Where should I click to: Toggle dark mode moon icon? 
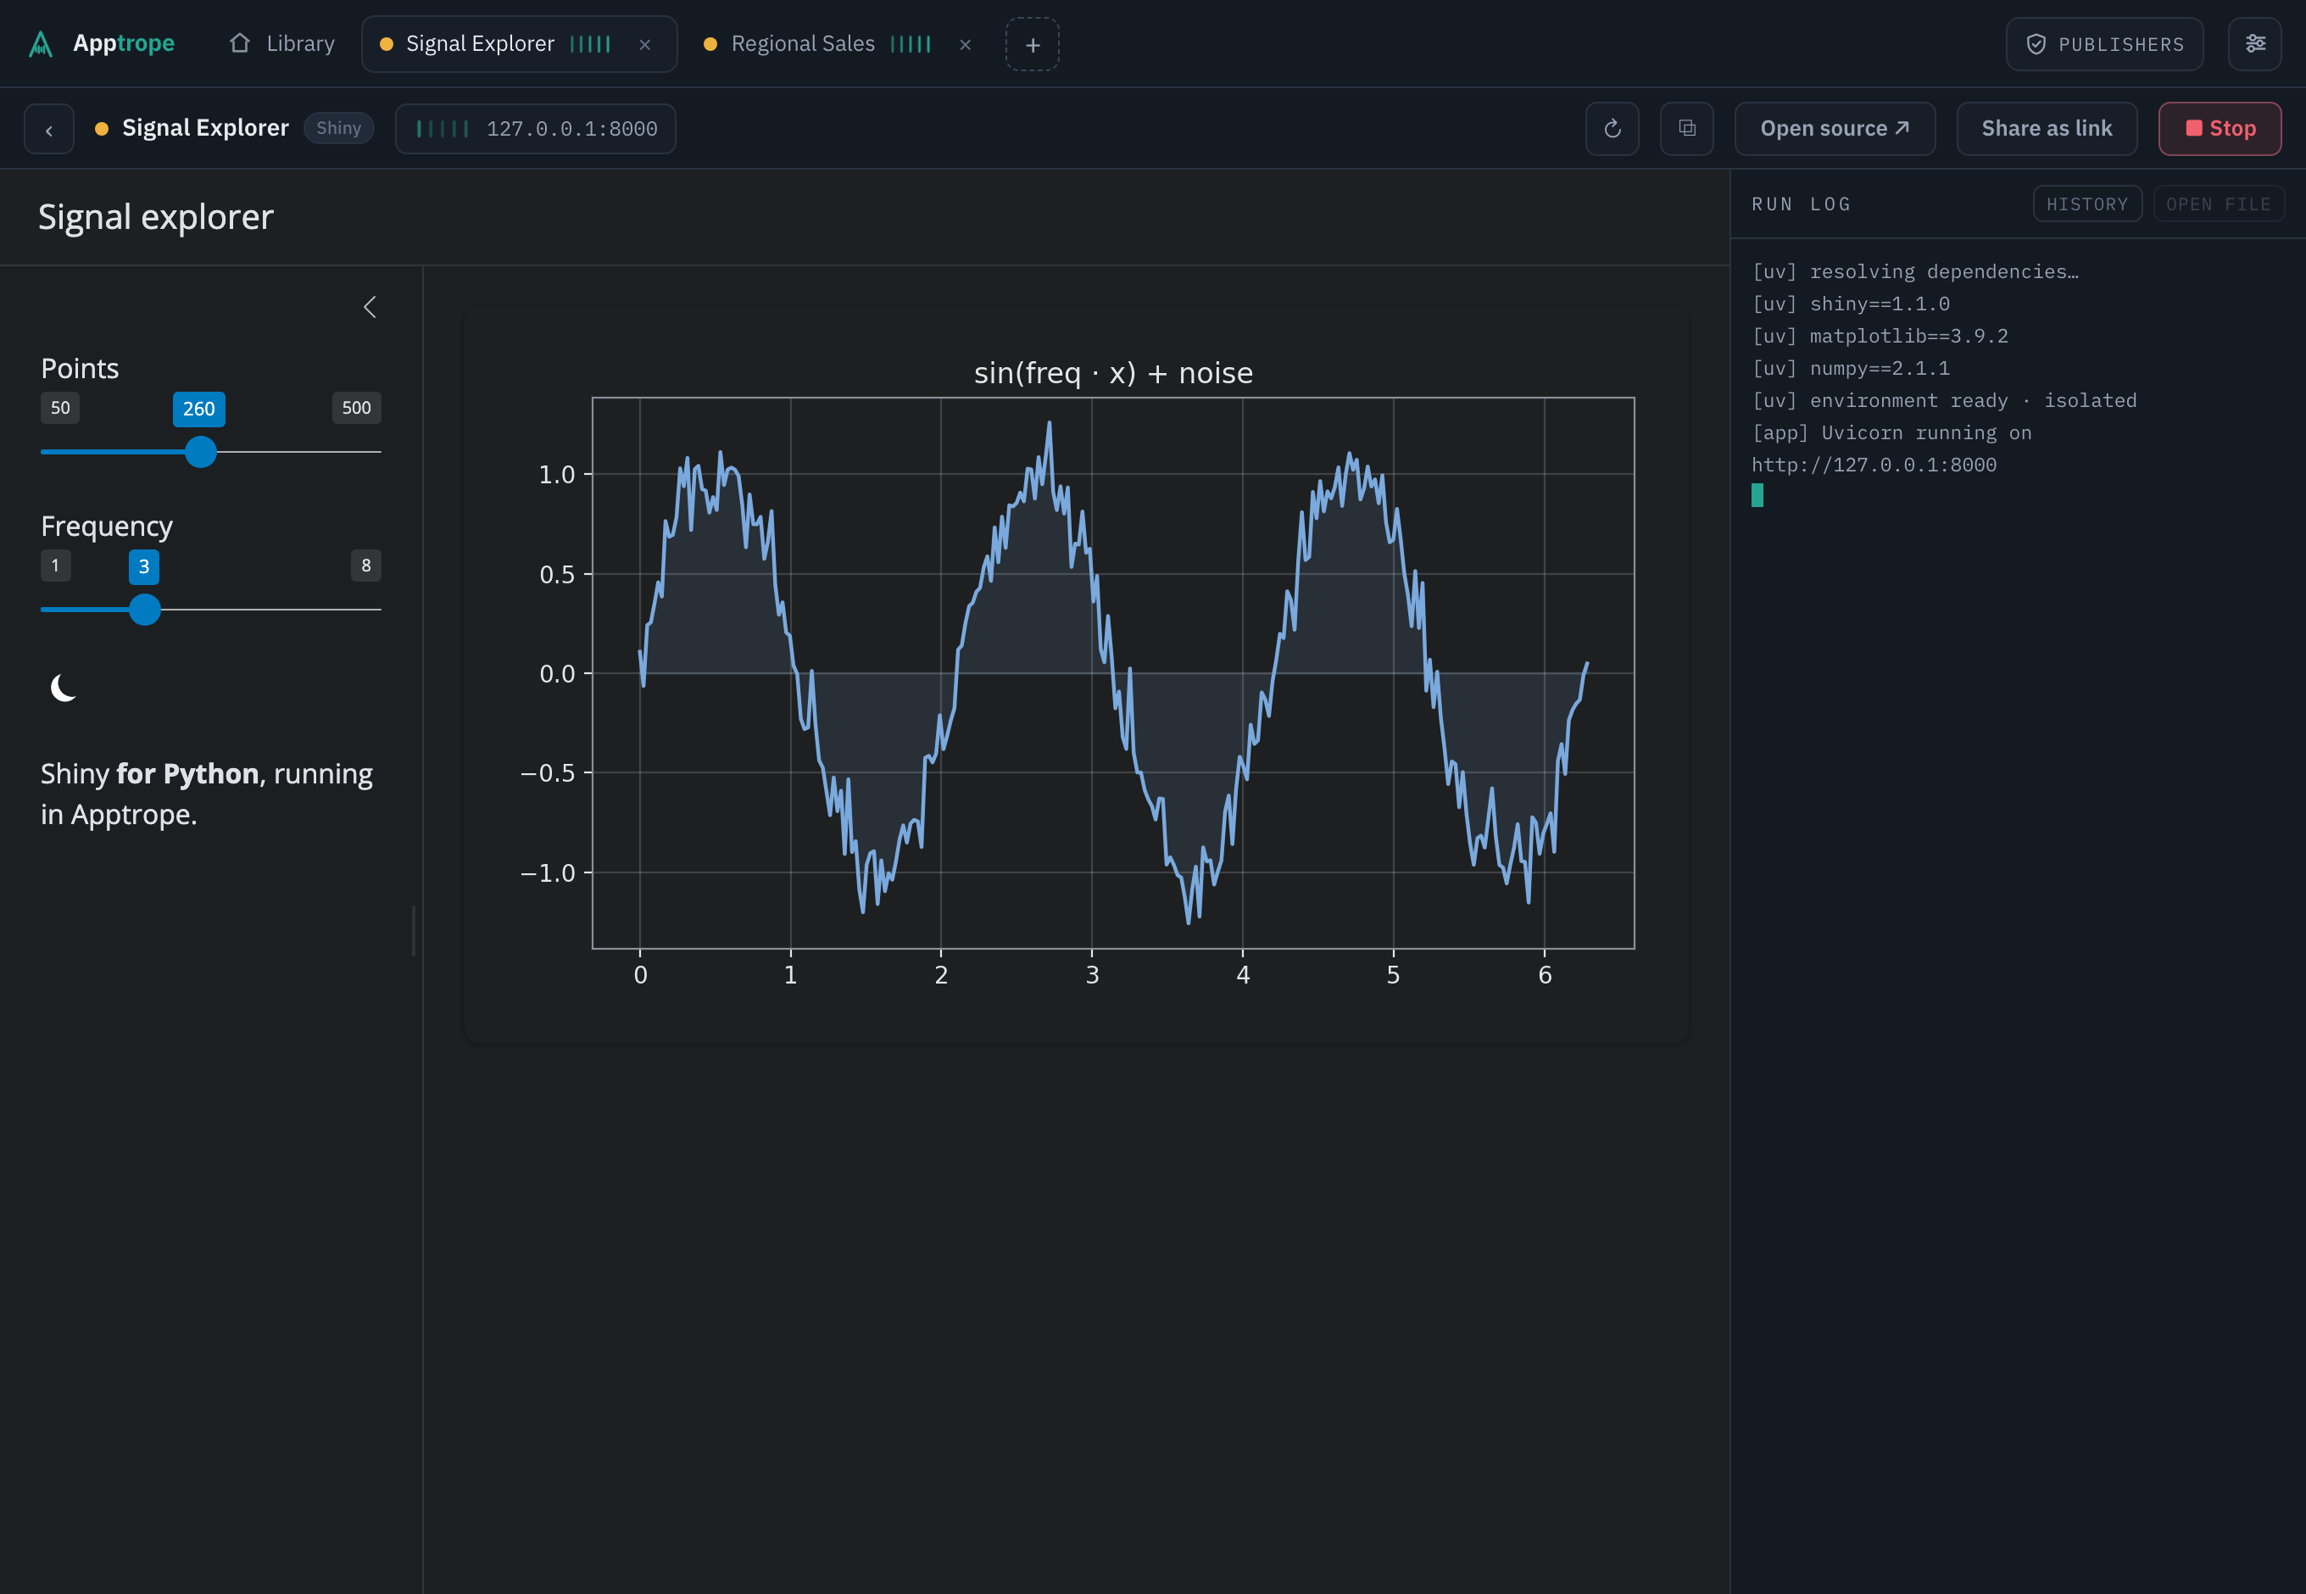[63, 688]
